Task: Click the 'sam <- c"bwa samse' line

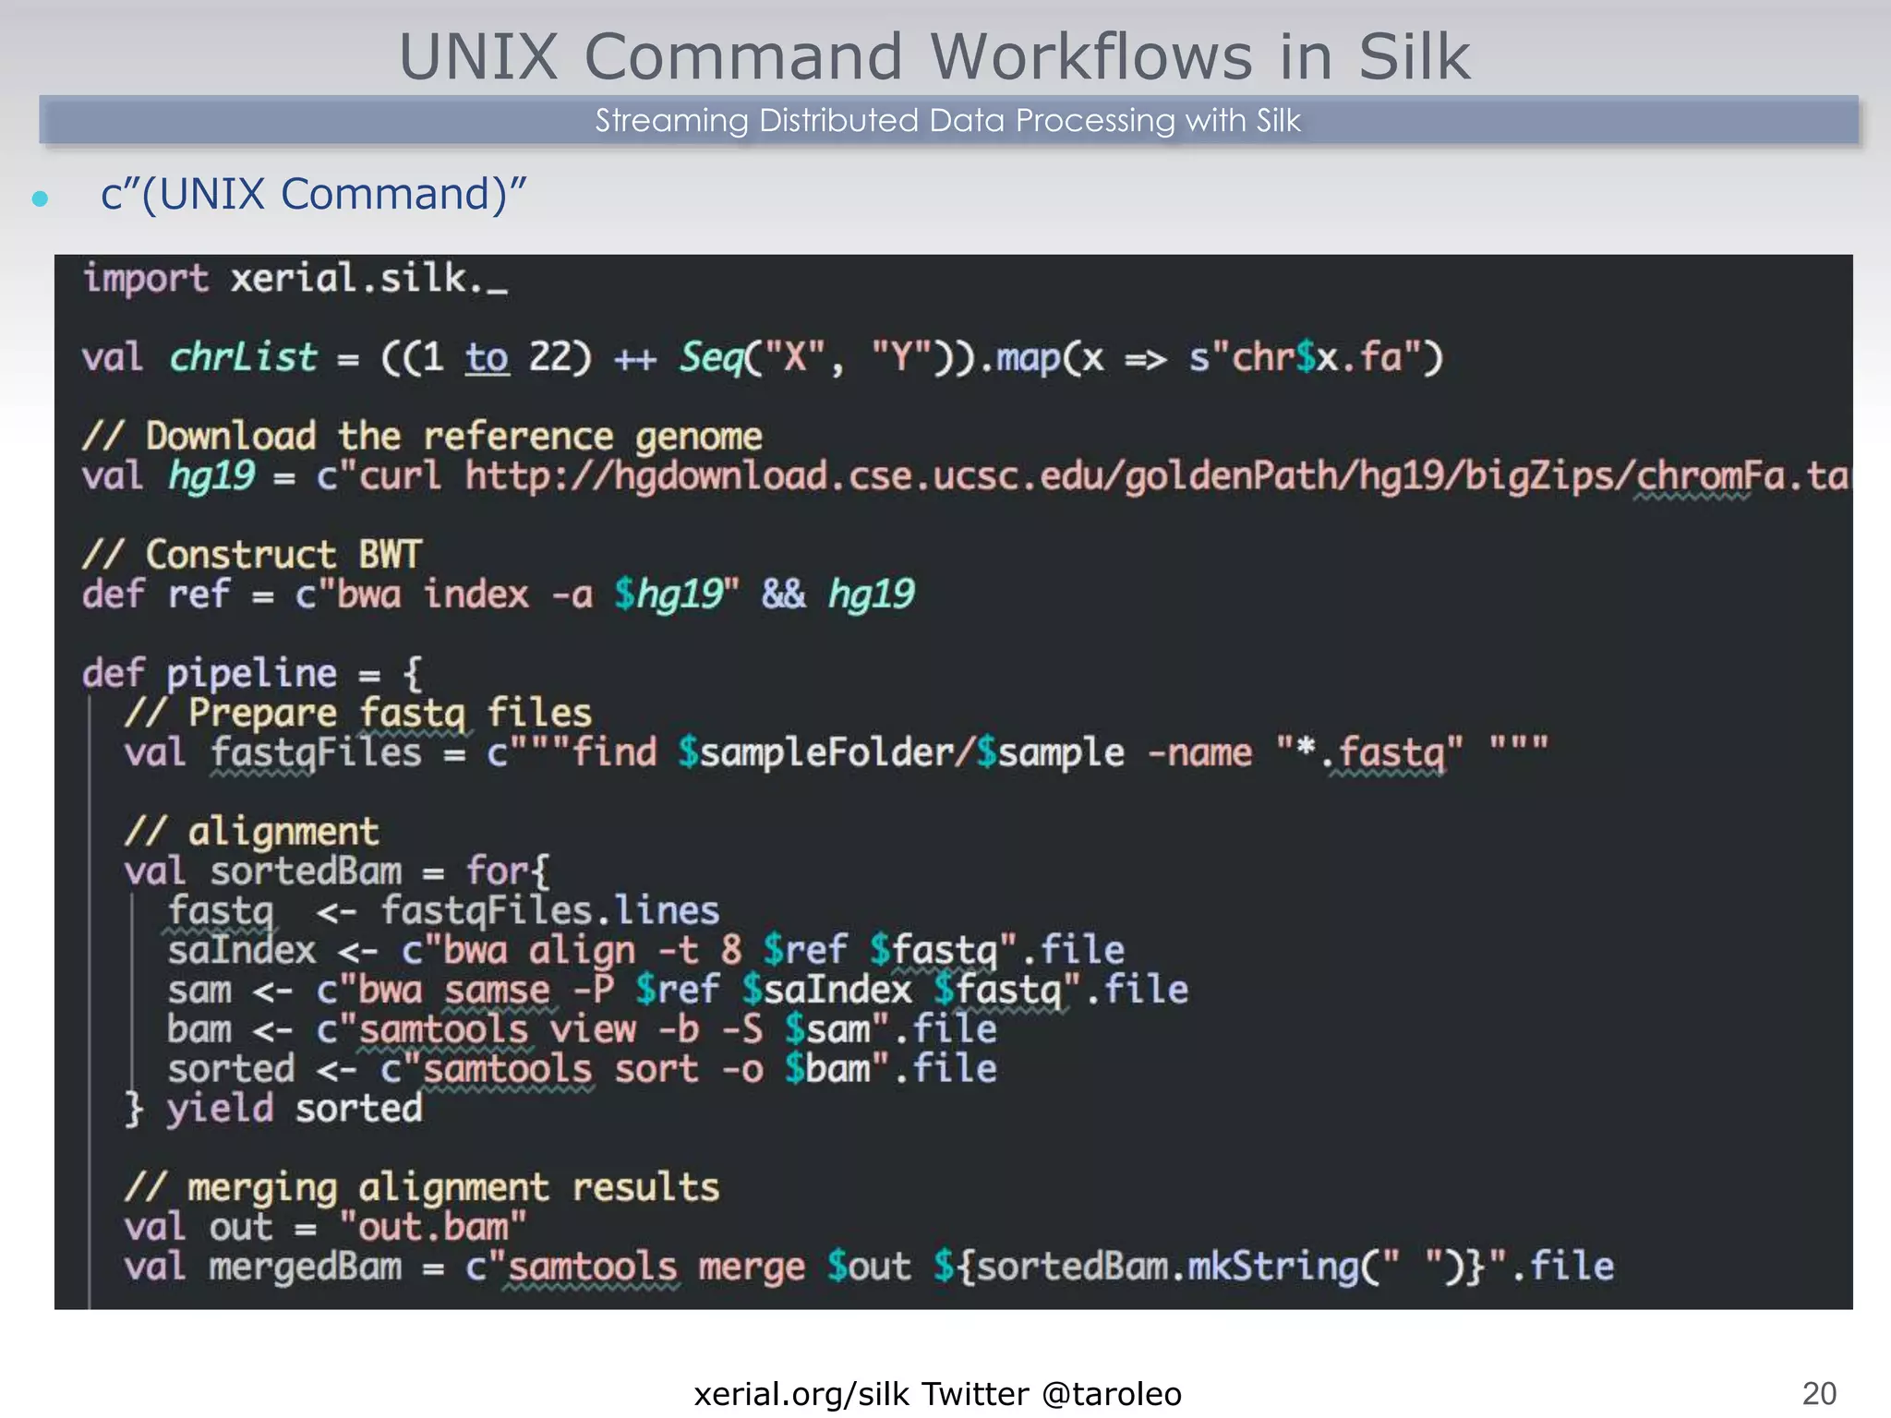Action: (677, 991)
